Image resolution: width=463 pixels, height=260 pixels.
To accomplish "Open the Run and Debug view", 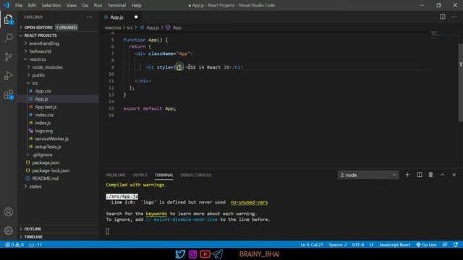I will point(9,75).
